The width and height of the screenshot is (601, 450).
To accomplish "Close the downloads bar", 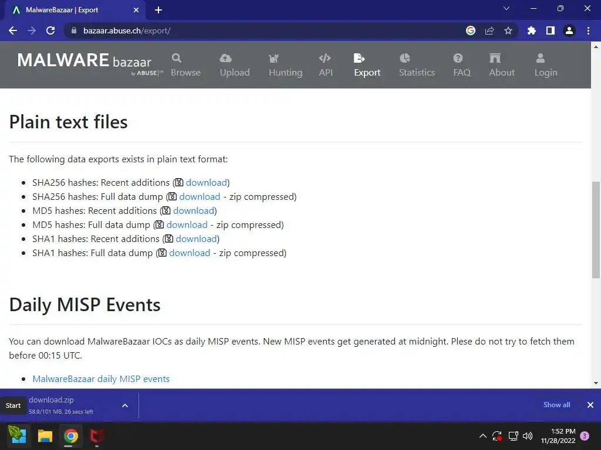I will [590, 405].
